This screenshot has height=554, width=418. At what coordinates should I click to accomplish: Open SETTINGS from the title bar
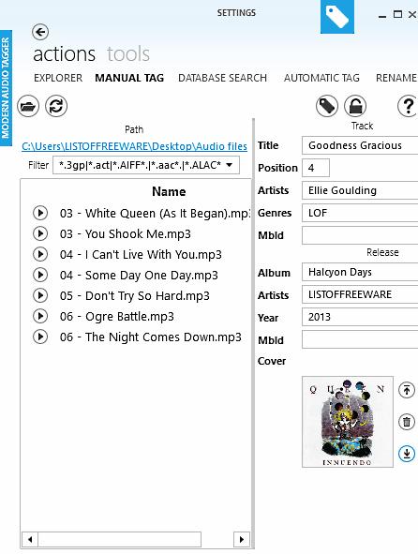click(236, 13)
